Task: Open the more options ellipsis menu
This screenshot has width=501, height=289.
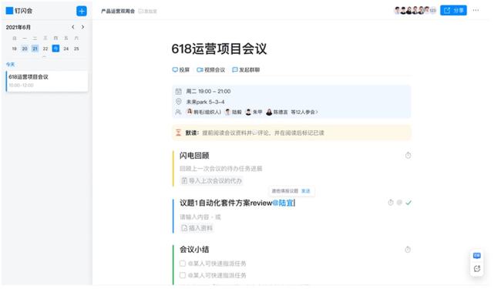Action: tap(476, 10)
